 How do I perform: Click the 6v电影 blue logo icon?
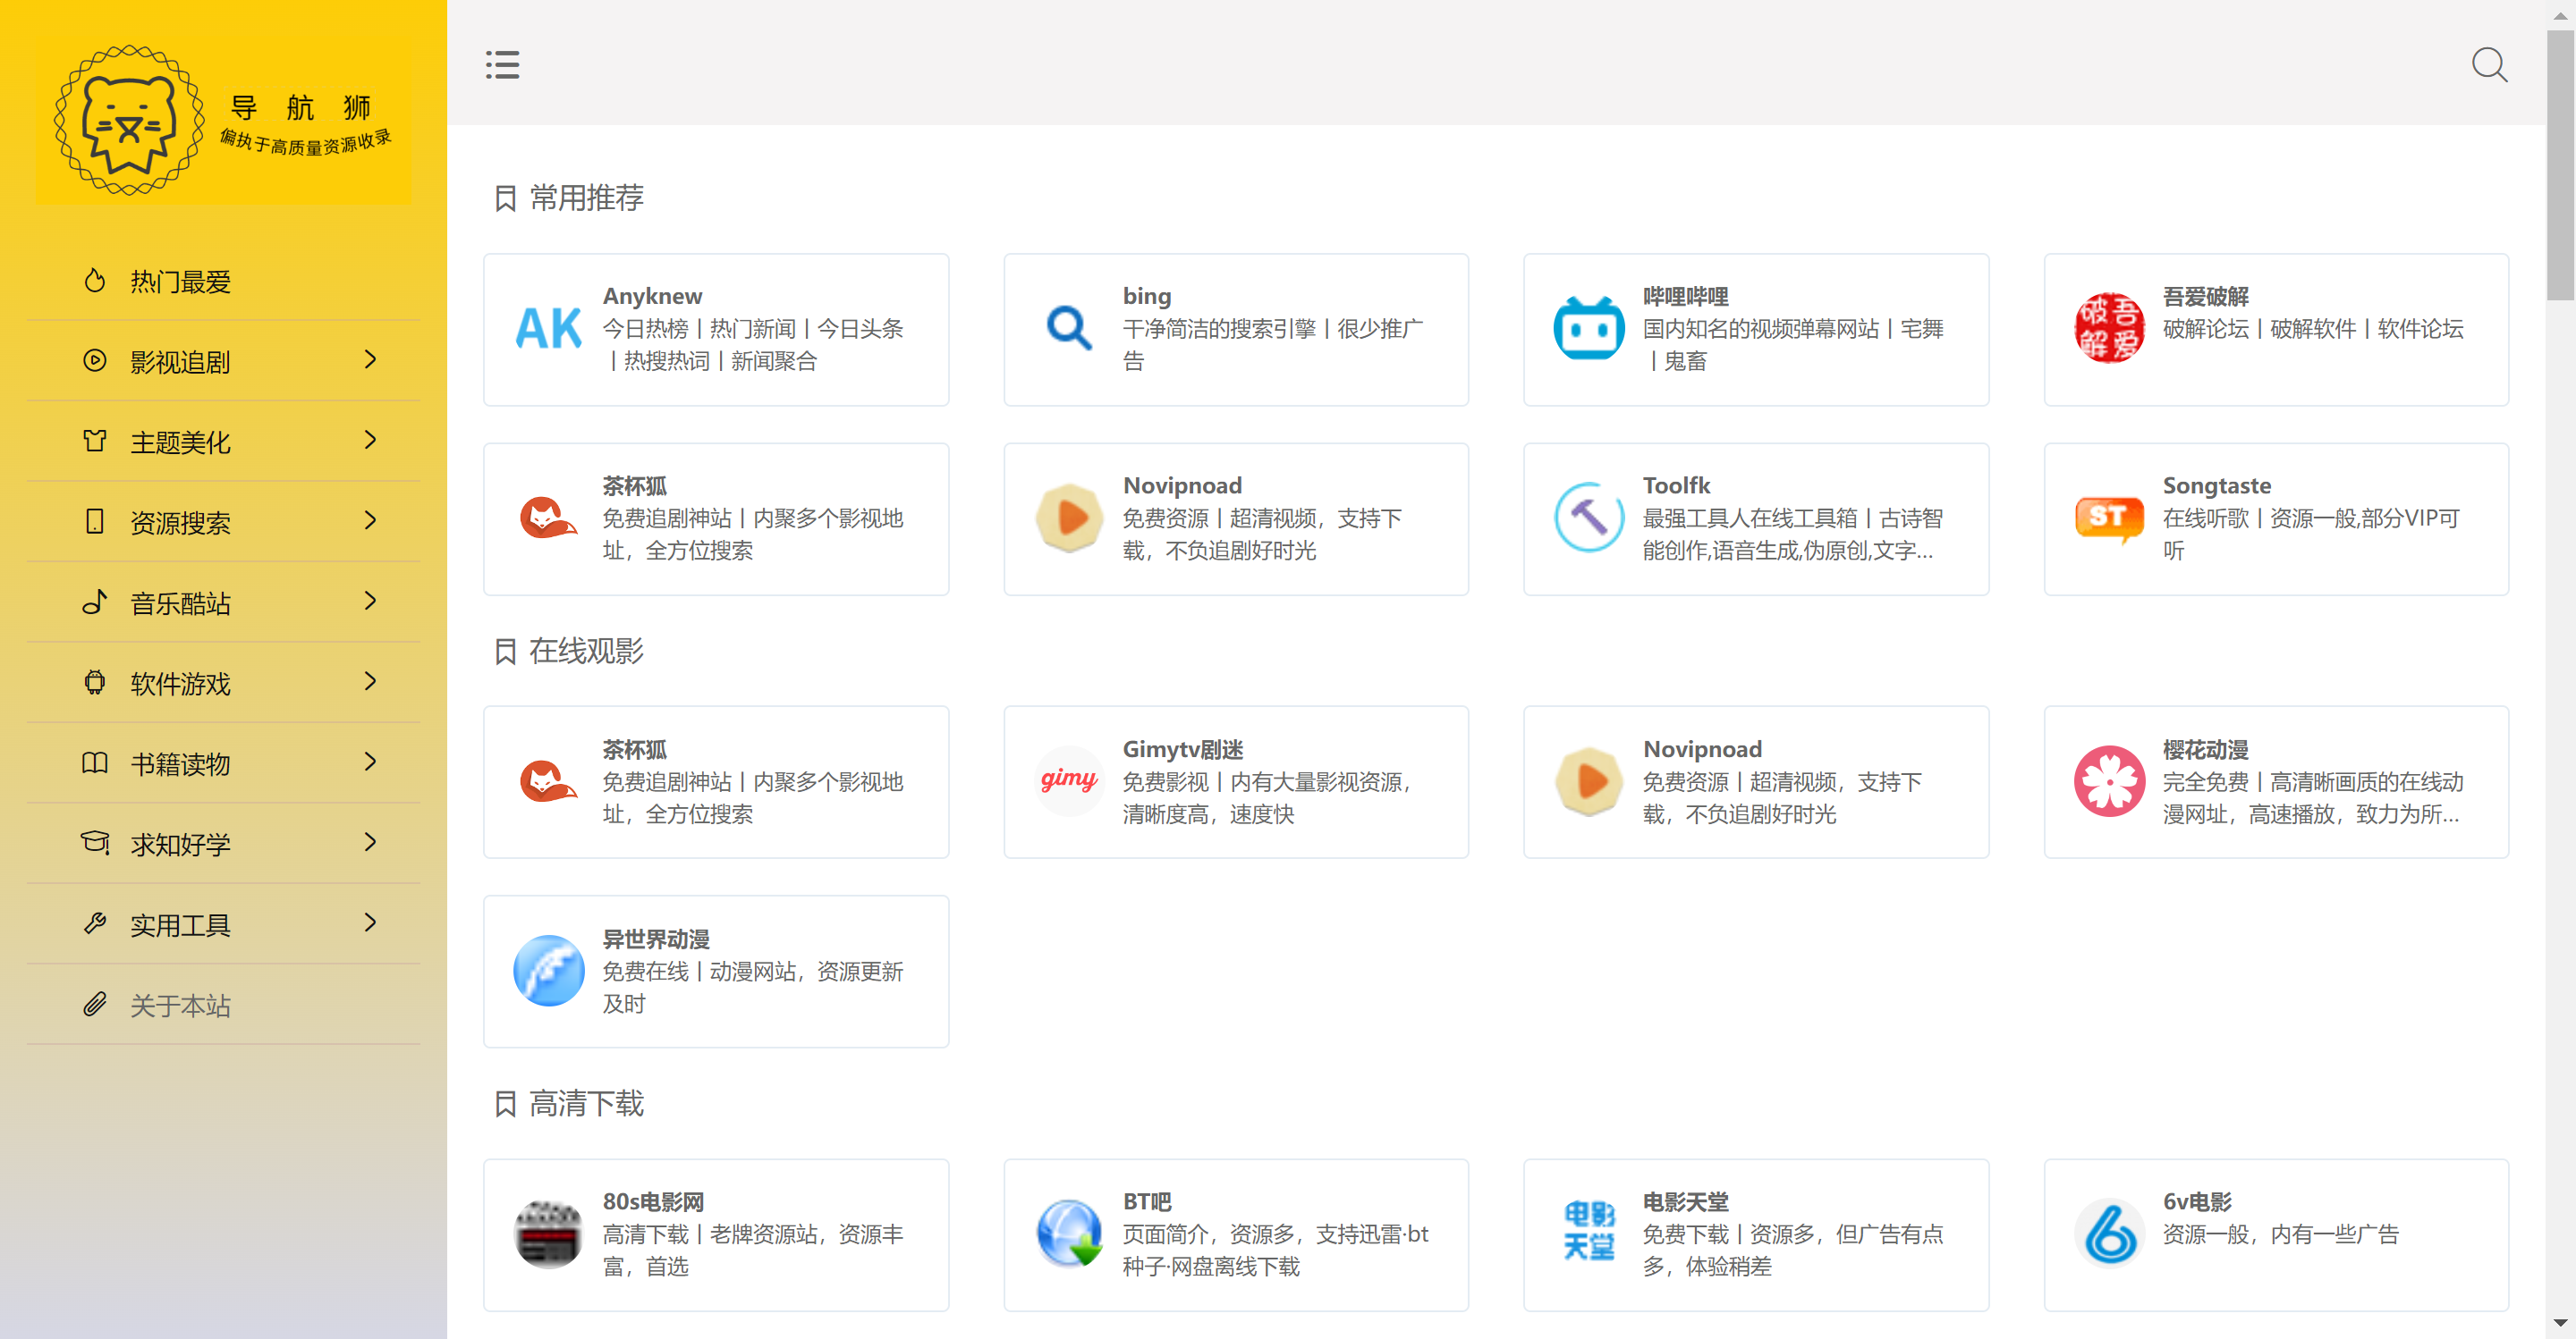pos(2108,1234)
